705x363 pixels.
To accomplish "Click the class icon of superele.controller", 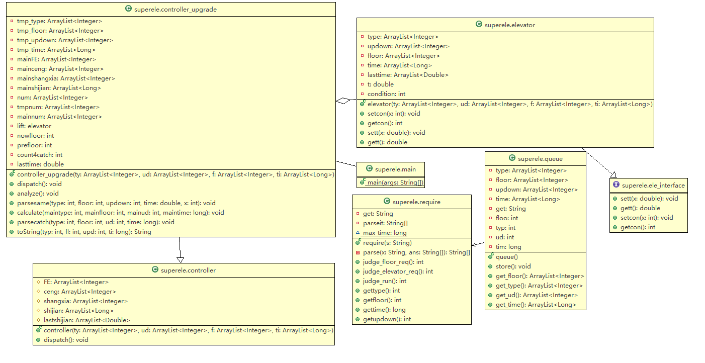I will click(155, 270).
